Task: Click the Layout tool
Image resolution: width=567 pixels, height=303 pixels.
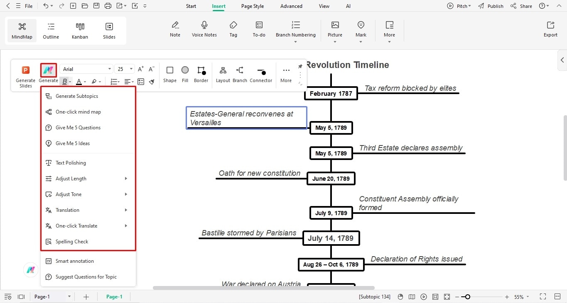Action: point(223,74)
